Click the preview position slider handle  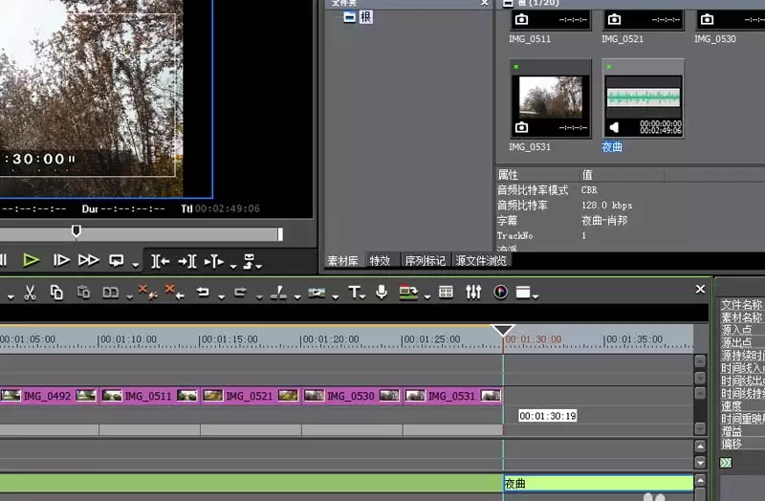point(76,230)
